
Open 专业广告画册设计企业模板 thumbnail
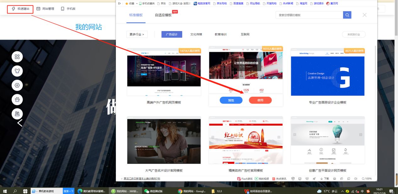pos(328,72)
